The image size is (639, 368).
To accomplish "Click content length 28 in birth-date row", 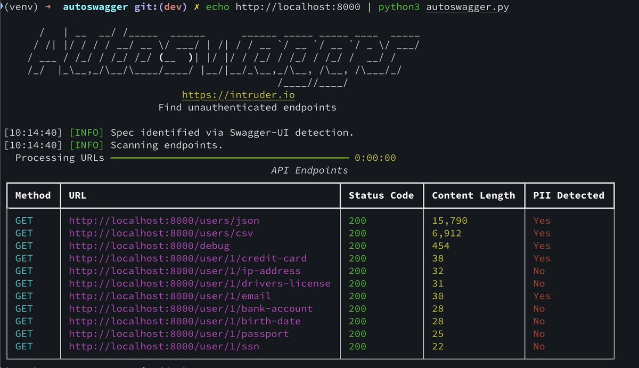I will pos(438,321).
